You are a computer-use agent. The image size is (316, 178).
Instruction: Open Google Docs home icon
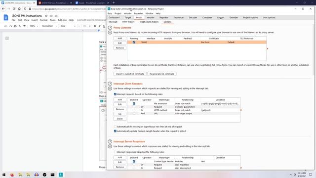6,18
